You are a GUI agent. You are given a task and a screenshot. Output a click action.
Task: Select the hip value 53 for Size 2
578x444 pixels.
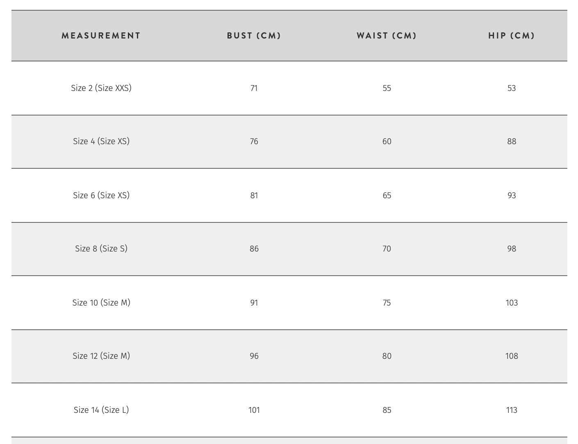pos(511,88)
